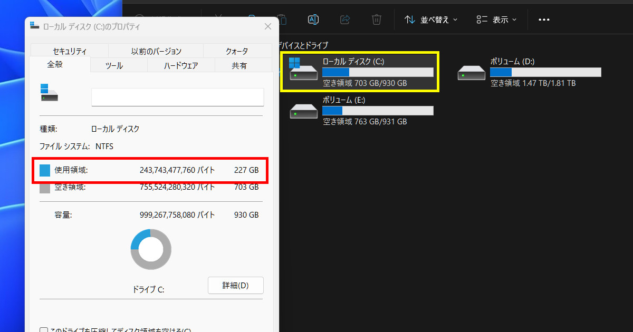Open the three-dots See more menu
633x332 pixels.
coord(544,19)
